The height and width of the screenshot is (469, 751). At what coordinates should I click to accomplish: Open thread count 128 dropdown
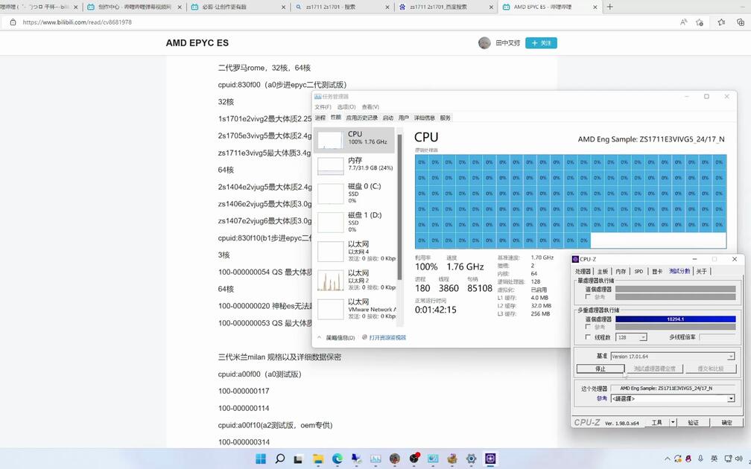[631, 337]
